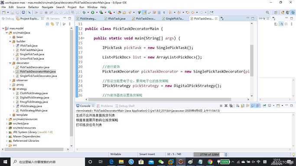Start debugging with the bug Debug icon
Image resolution: width=296 pixels, height=166 pixels.
point(84,13)
